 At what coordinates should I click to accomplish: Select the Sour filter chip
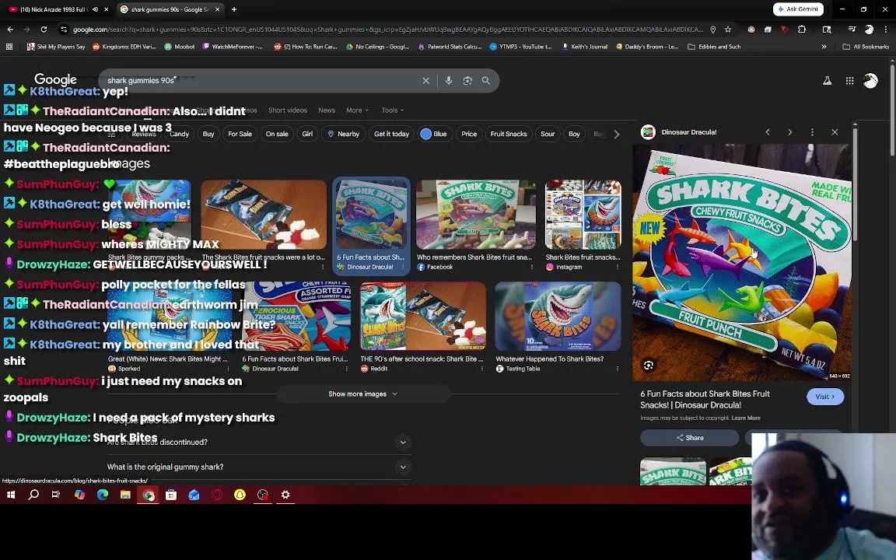(x=548, y=134)
